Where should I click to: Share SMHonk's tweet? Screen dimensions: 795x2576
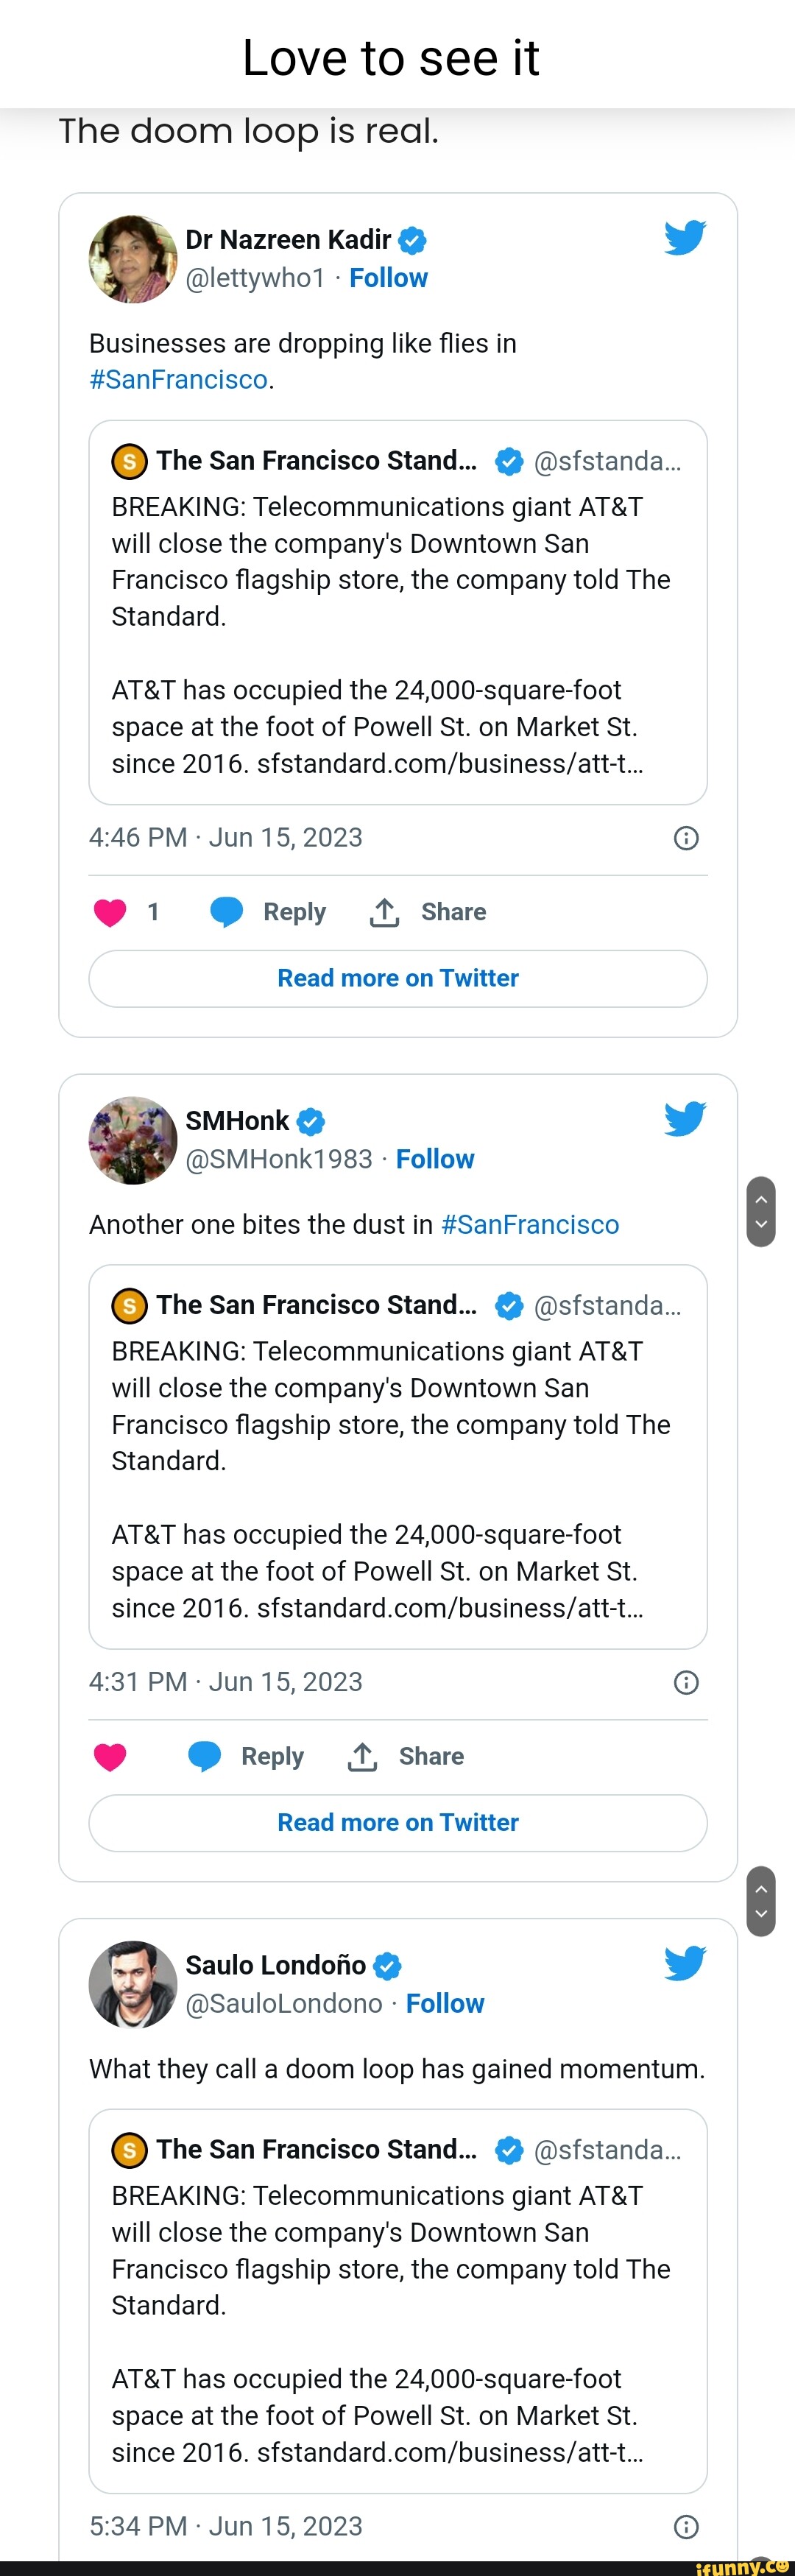[406, 1756]
